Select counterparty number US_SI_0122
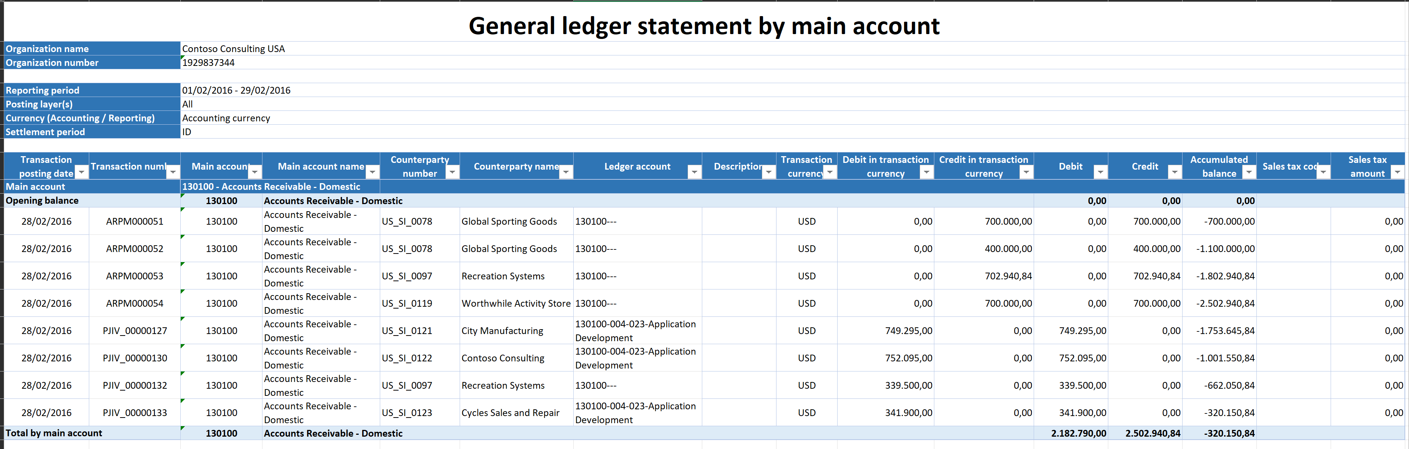The width and height of the screenshot is (1409, 449). pyautogui.click(x=420, y=358)
